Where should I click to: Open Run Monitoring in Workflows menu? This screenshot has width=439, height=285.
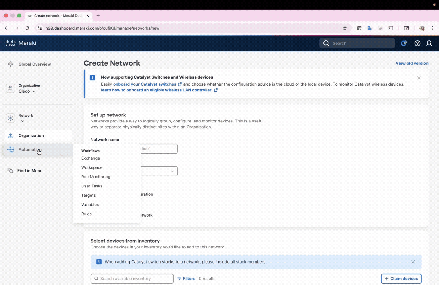(96, 177)
